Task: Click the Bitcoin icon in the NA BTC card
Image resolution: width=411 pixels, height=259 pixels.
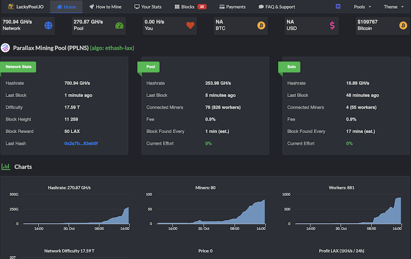Action: pos(261,25)
